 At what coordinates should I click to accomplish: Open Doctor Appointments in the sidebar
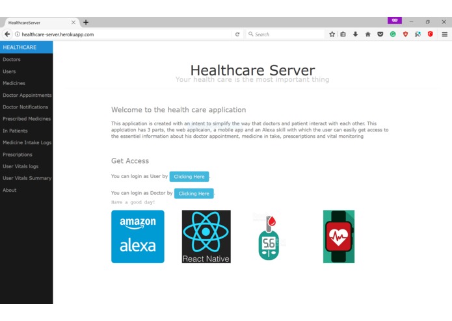[x=26, y=95]
